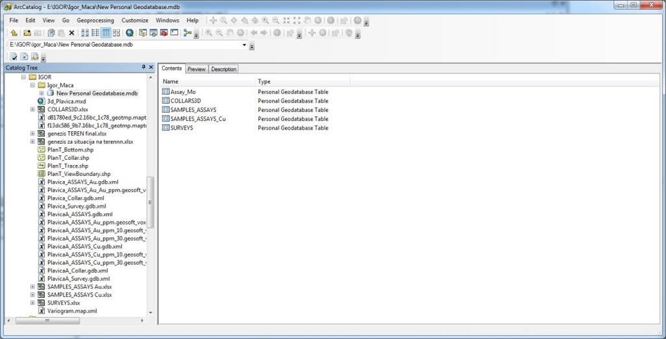Expand the COLLARS3D.xlsx tree node
666x339 pixels.
[33, 110]
